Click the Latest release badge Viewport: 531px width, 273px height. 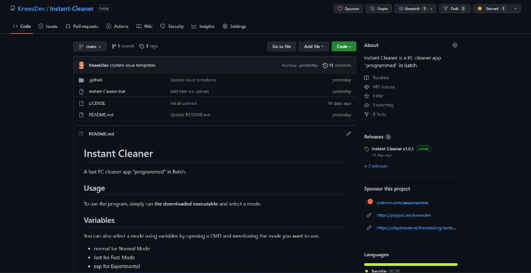click(x=423, y=149)
